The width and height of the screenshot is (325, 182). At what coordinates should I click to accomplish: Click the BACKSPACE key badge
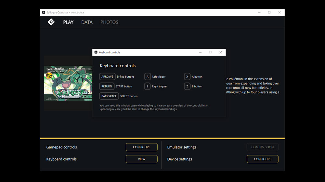point(109,96)
